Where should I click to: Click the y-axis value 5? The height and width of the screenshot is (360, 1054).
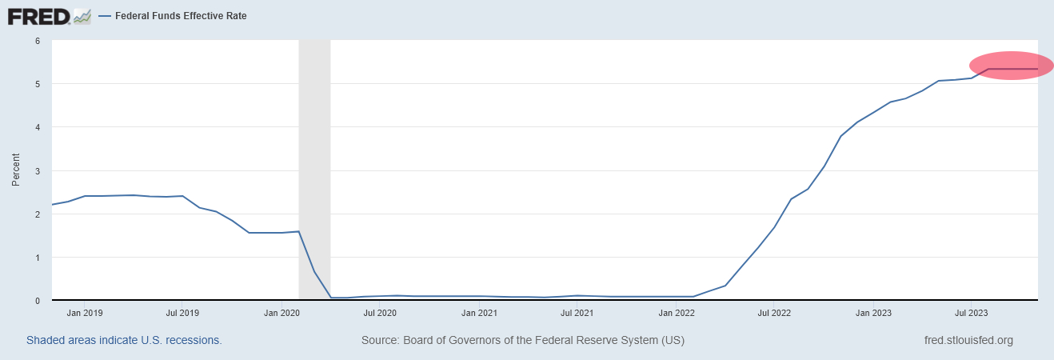tap(38, 84)
